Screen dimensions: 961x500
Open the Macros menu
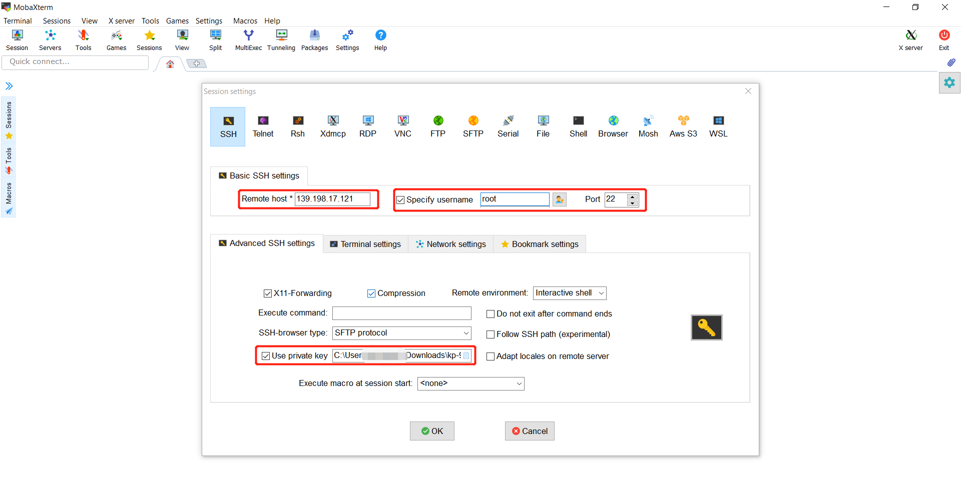click(245, 21)
